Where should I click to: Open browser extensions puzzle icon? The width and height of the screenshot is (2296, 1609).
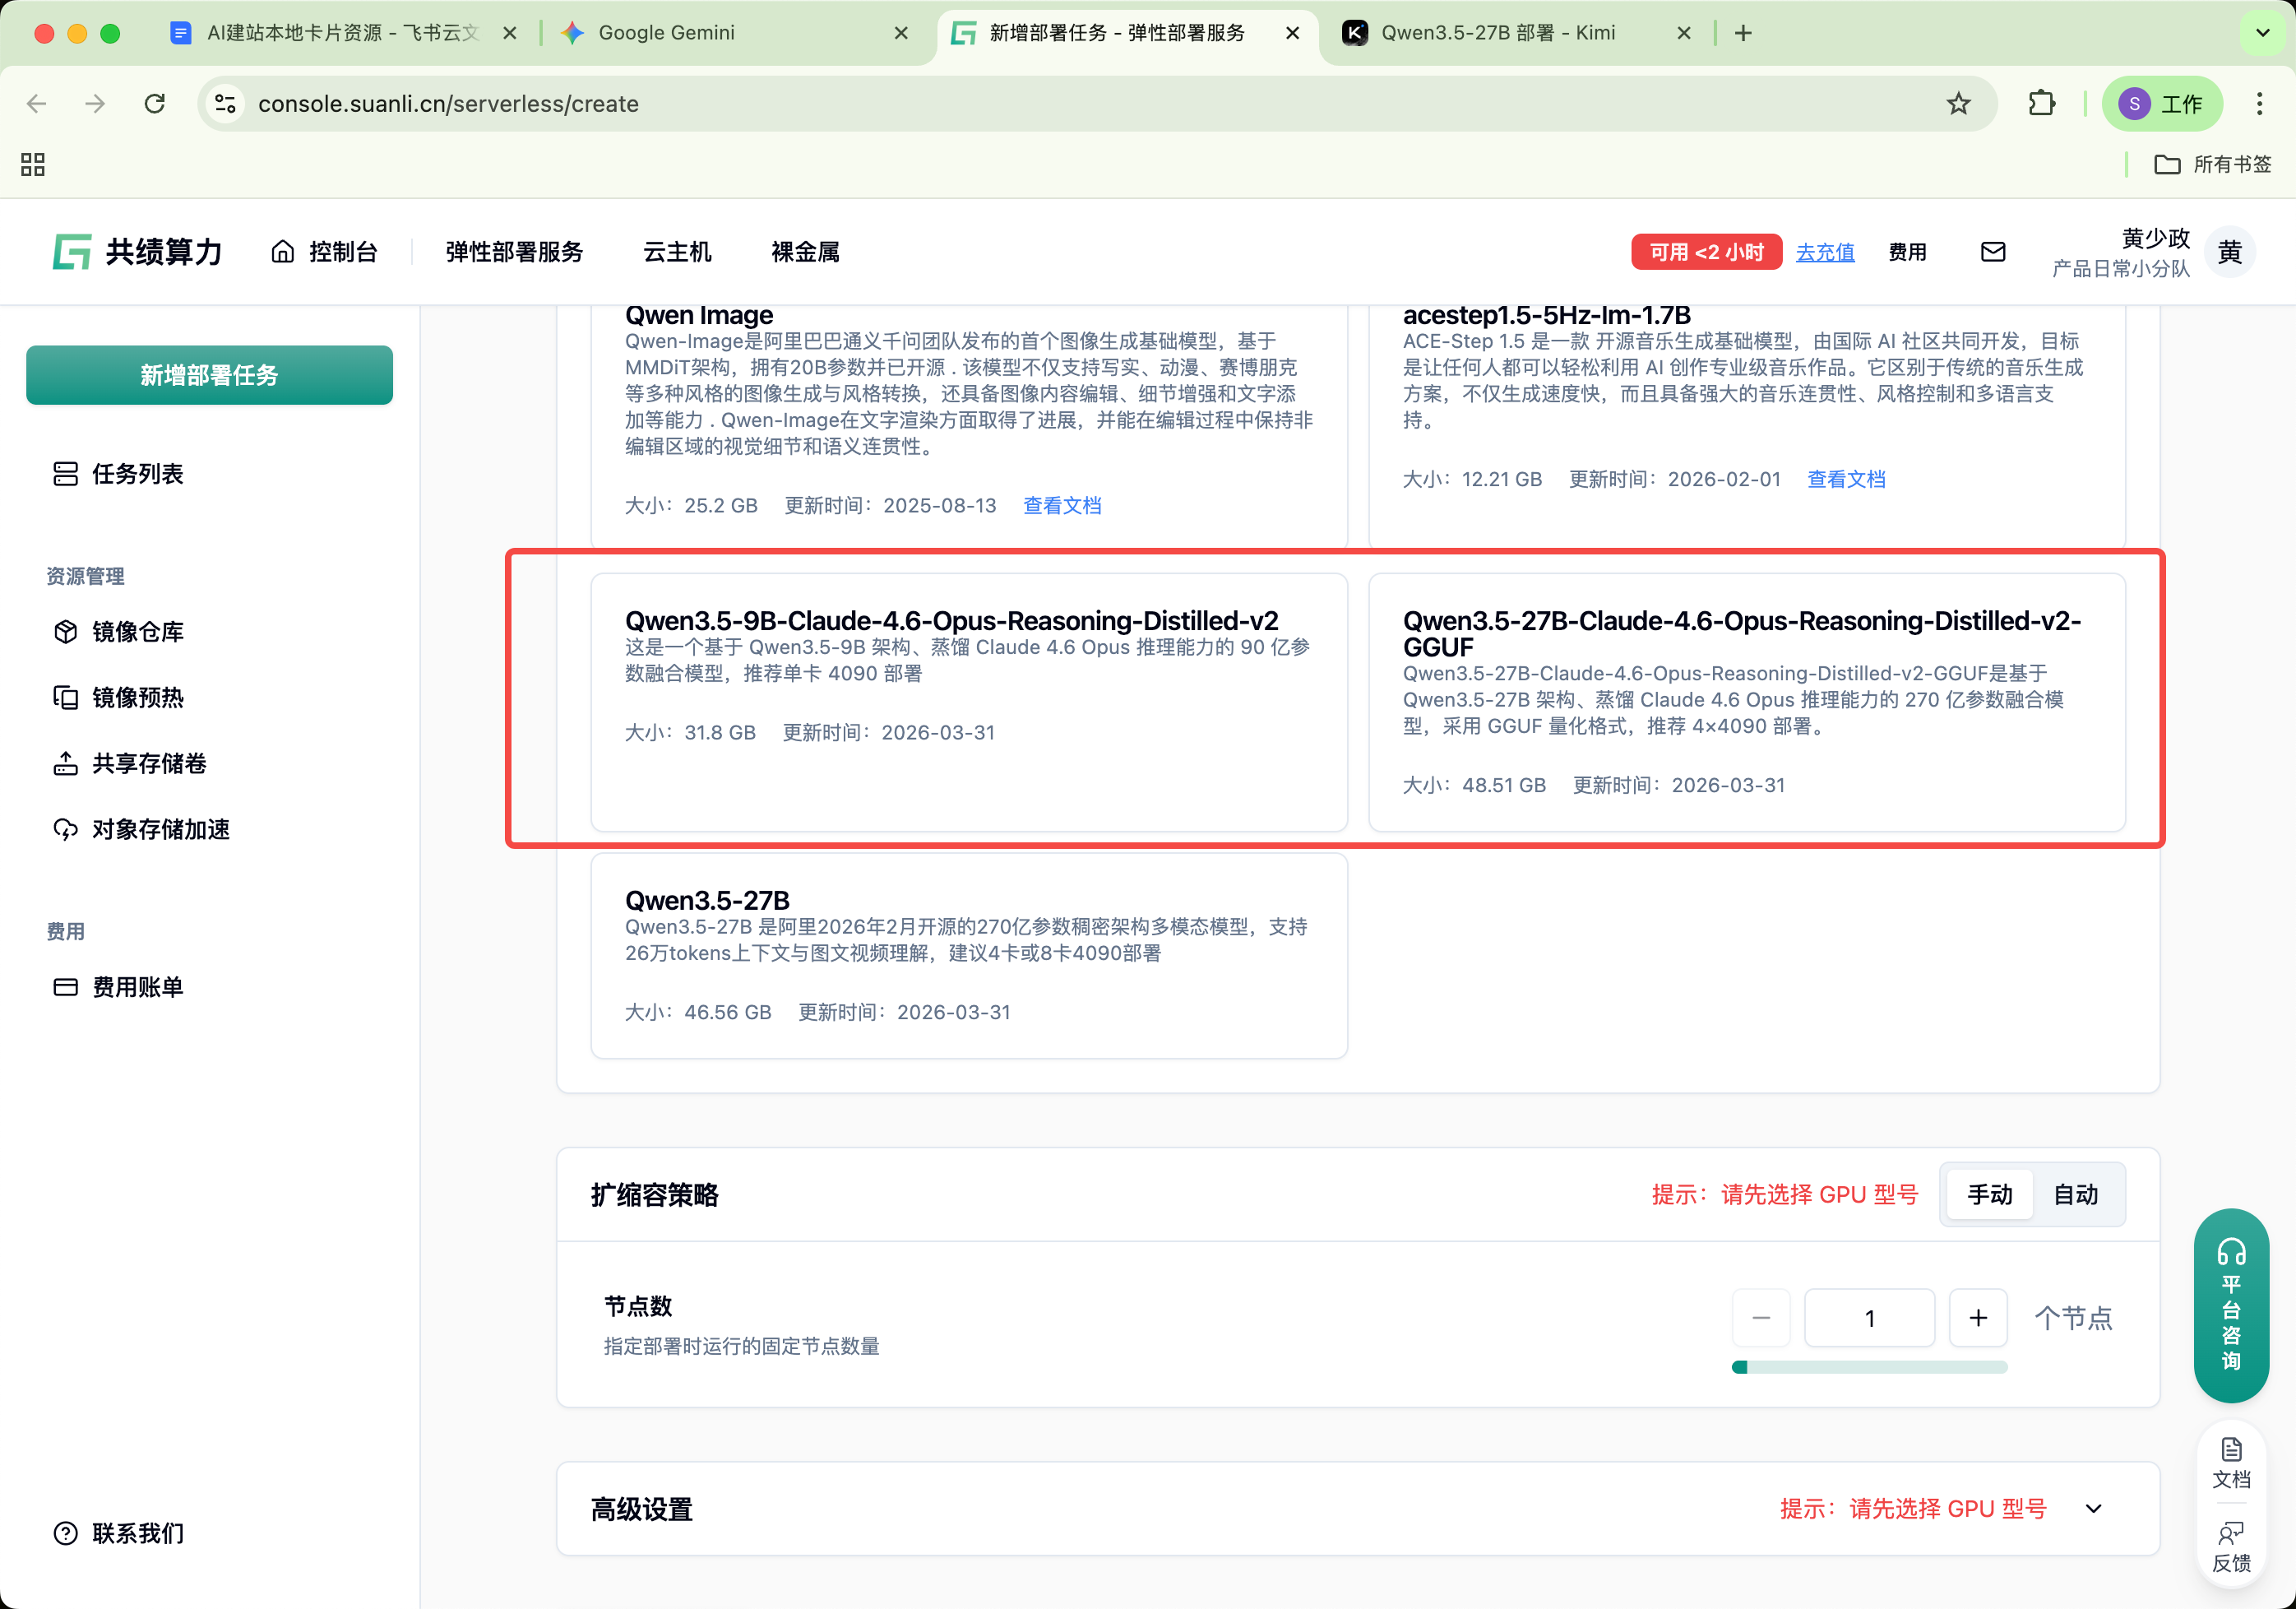pyautogui.click(x=2041, y=104)
